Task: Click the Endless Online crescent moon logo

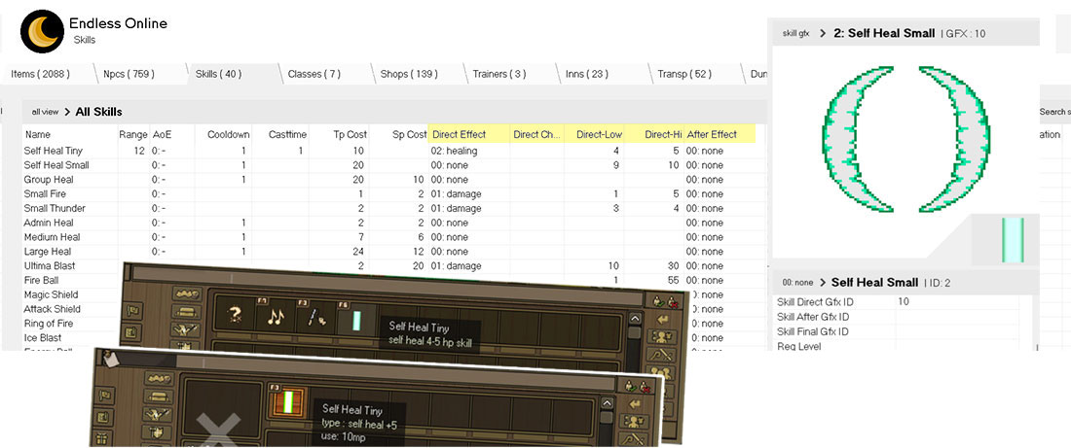Action: coord(42,31)
